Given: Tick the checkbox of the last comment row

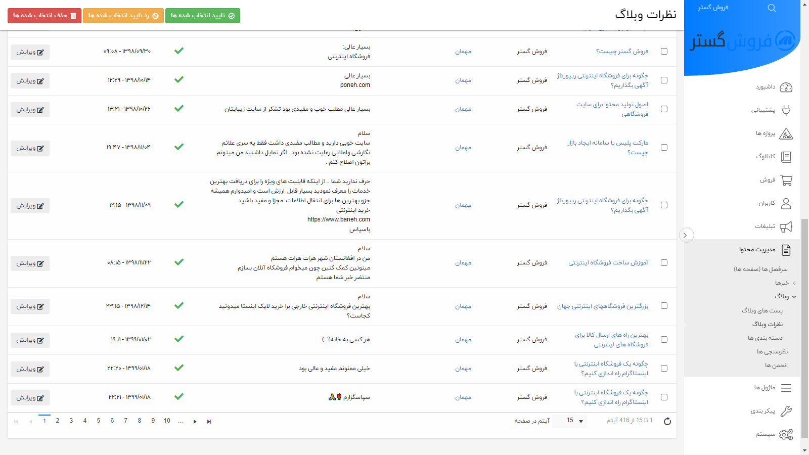Looking at the screenshot, I should click(664, 397).
